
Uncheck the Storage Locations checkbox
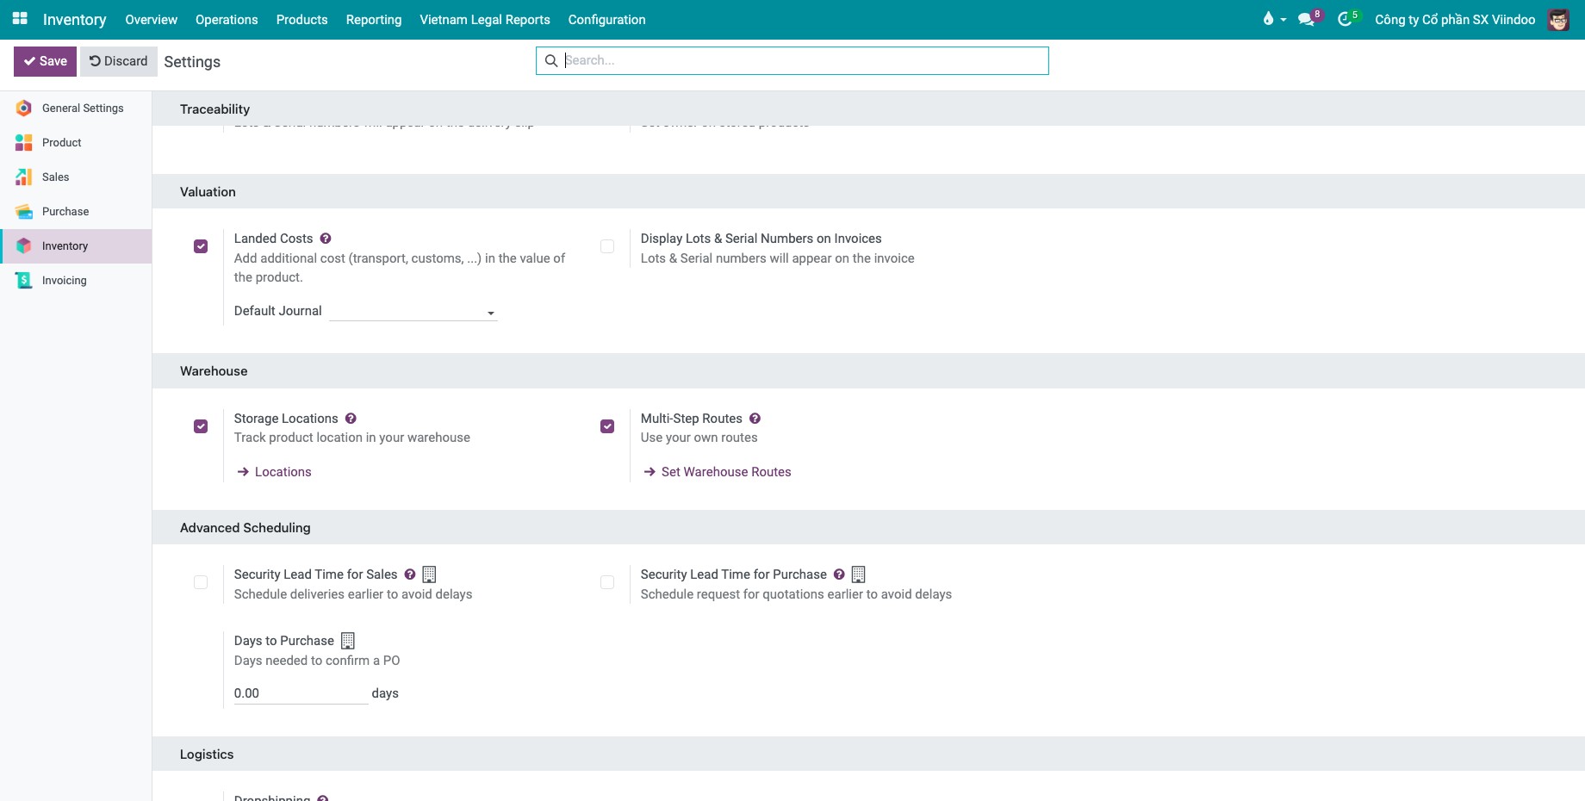[201, 426]
